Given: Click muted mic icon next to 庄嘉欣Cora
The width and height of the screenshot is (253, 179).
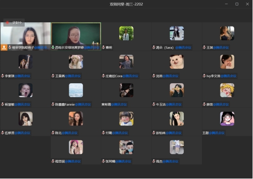Looking at the screenshot, I should (x=103, y=76).
